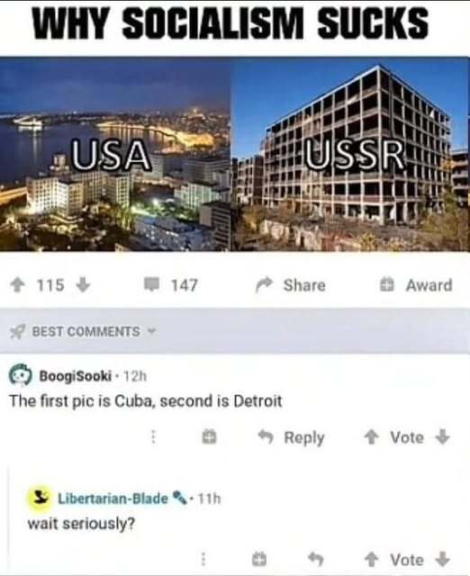The image size is (470, 576).
Task: Click BoogiSooki's avatar image
Action: click(x=21, y=375)
